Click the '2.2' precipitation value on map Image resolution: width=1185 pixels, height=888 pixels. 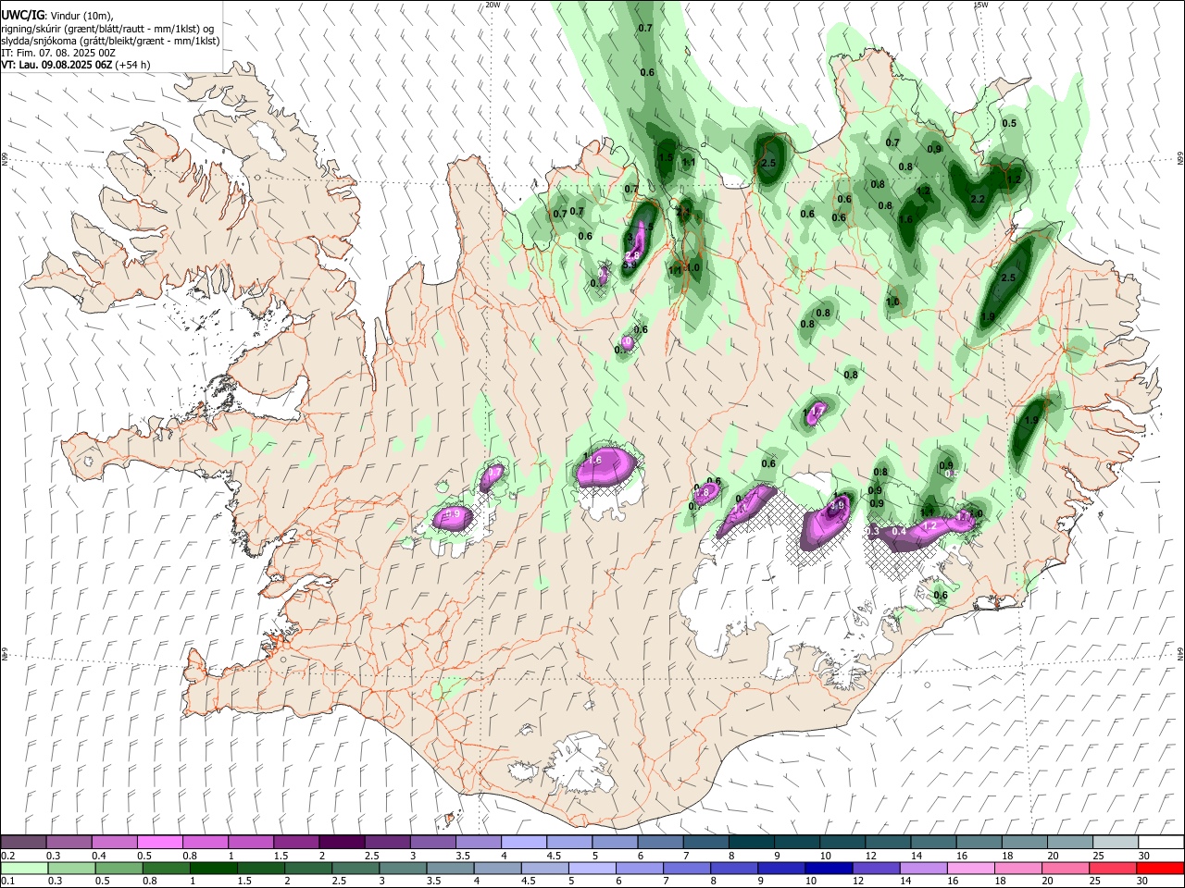[978, 199]
